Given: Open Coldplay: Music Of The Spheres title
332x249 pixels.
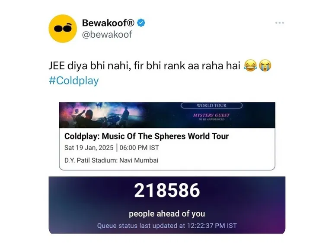Looking at the screenshot, I should (x=147, y=136).
